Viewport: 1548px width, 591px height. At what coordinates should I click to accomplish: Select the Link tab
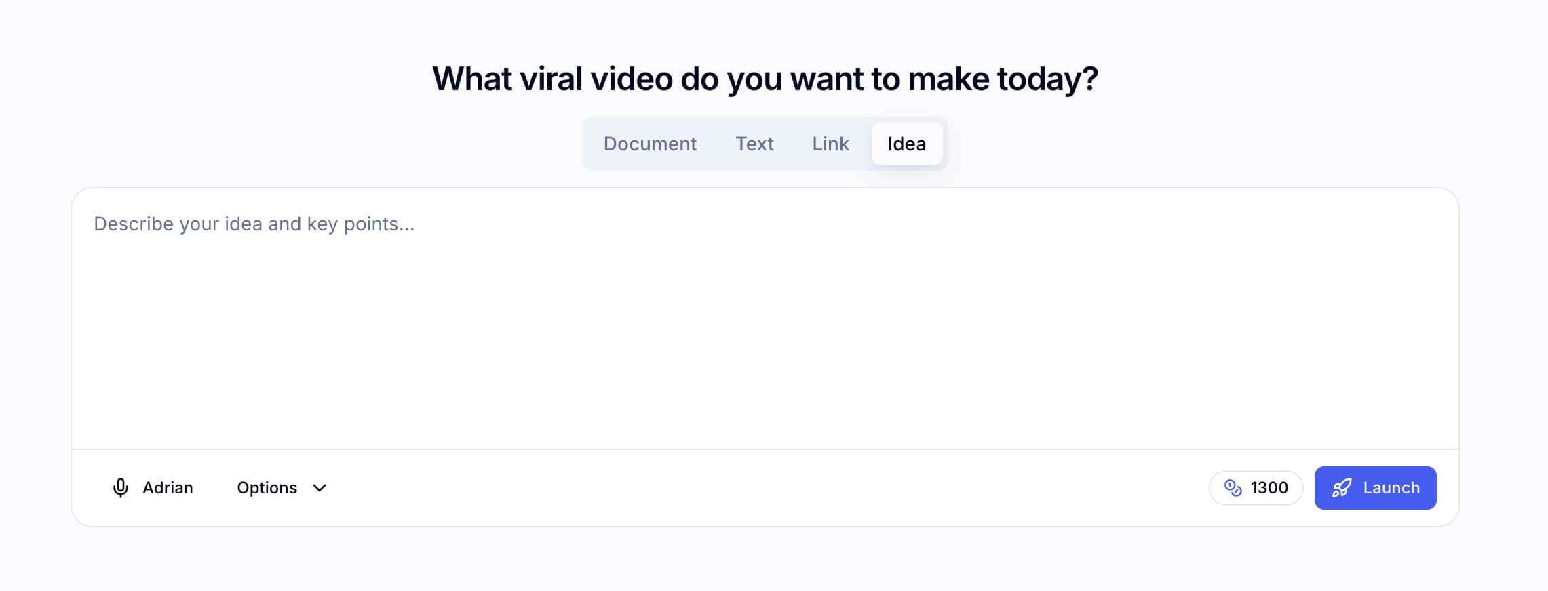click(830, 144)
